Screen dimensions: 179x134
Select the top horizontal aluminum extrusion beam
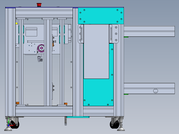click(x=44, y=13)
